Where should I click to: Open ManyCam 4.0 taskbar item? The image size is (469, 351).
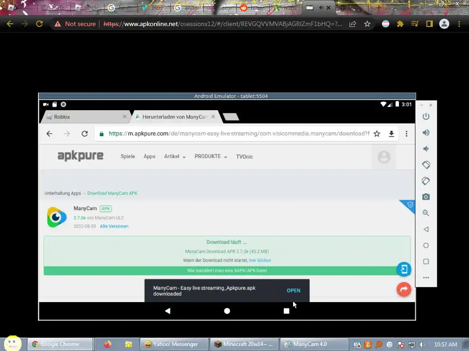click(x=314, y=344)
